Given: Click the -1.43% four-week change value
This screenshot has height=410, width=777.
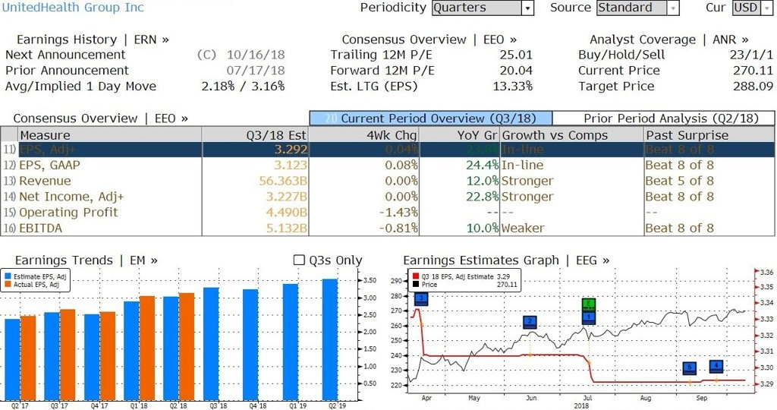Looking at the screenshot, I should 398,213.
